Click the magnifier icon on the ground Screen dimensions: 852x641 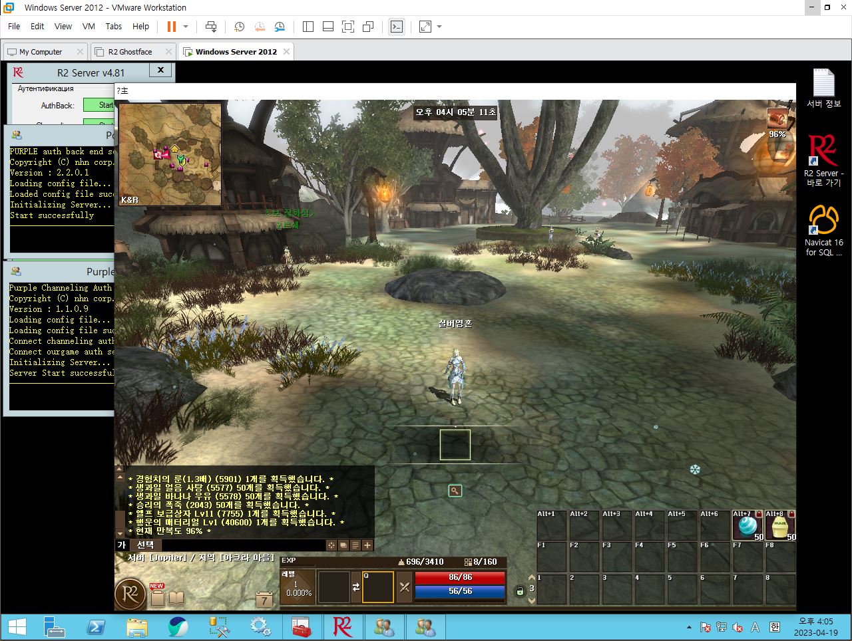455,491
